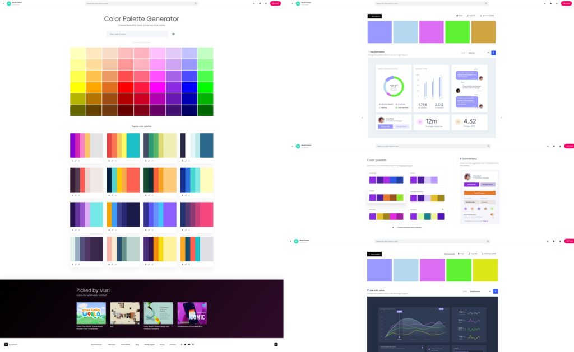
Task: Toggle the Live UI Kit Demo switch
Action: pos(367,51)
